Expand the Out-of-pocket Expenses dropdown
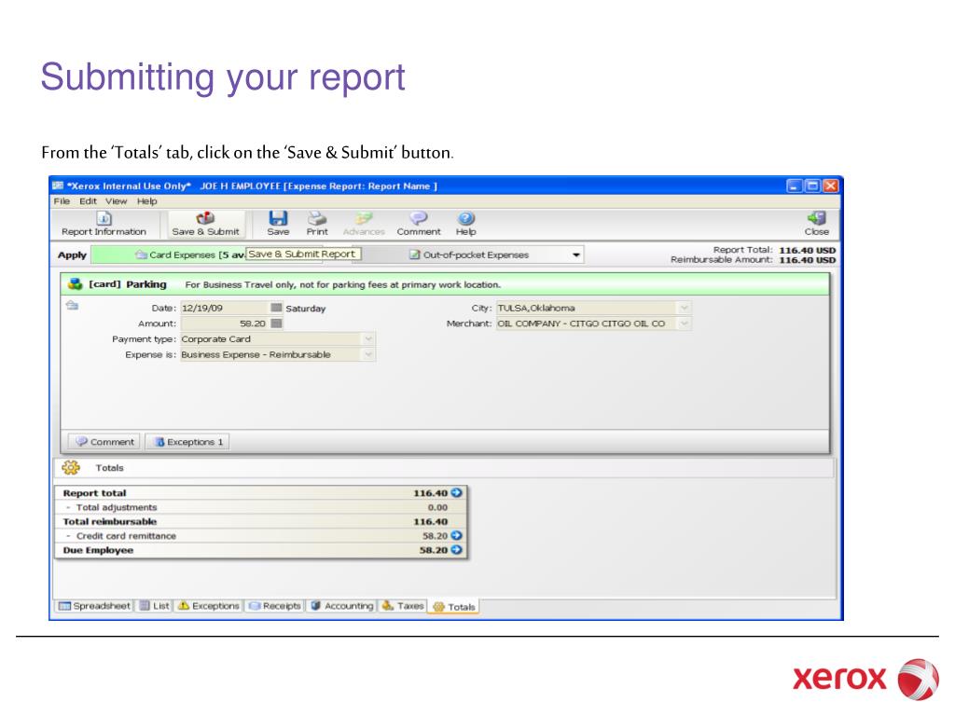 [x=576, y=255]
